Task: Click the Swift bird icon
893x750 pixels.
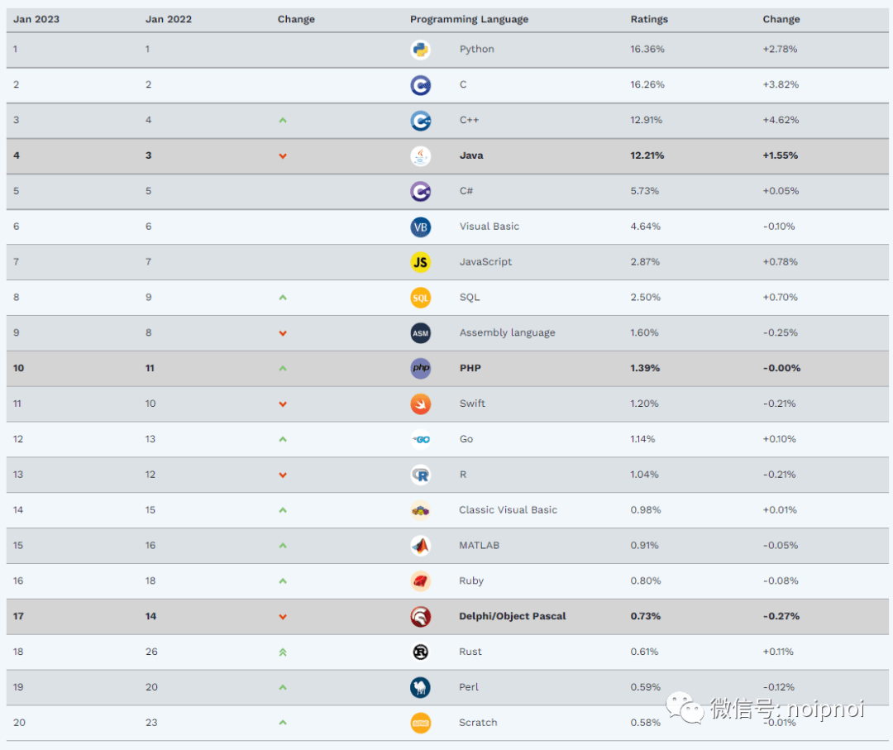Action: click(x=421, y=404)
